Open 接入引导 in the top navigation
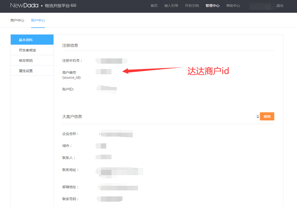This screenshot has width=297, height=207. click(171, 6)
